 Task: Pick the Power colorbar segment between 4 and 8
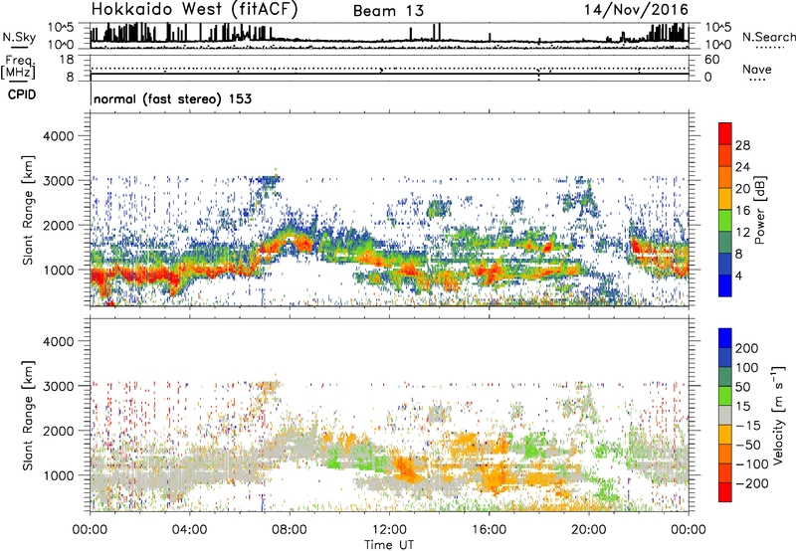(x=725, y=265)
